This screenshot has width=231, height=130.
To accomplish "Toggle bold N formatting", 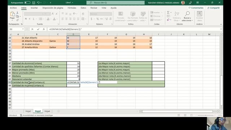I will tap(26, 19).
